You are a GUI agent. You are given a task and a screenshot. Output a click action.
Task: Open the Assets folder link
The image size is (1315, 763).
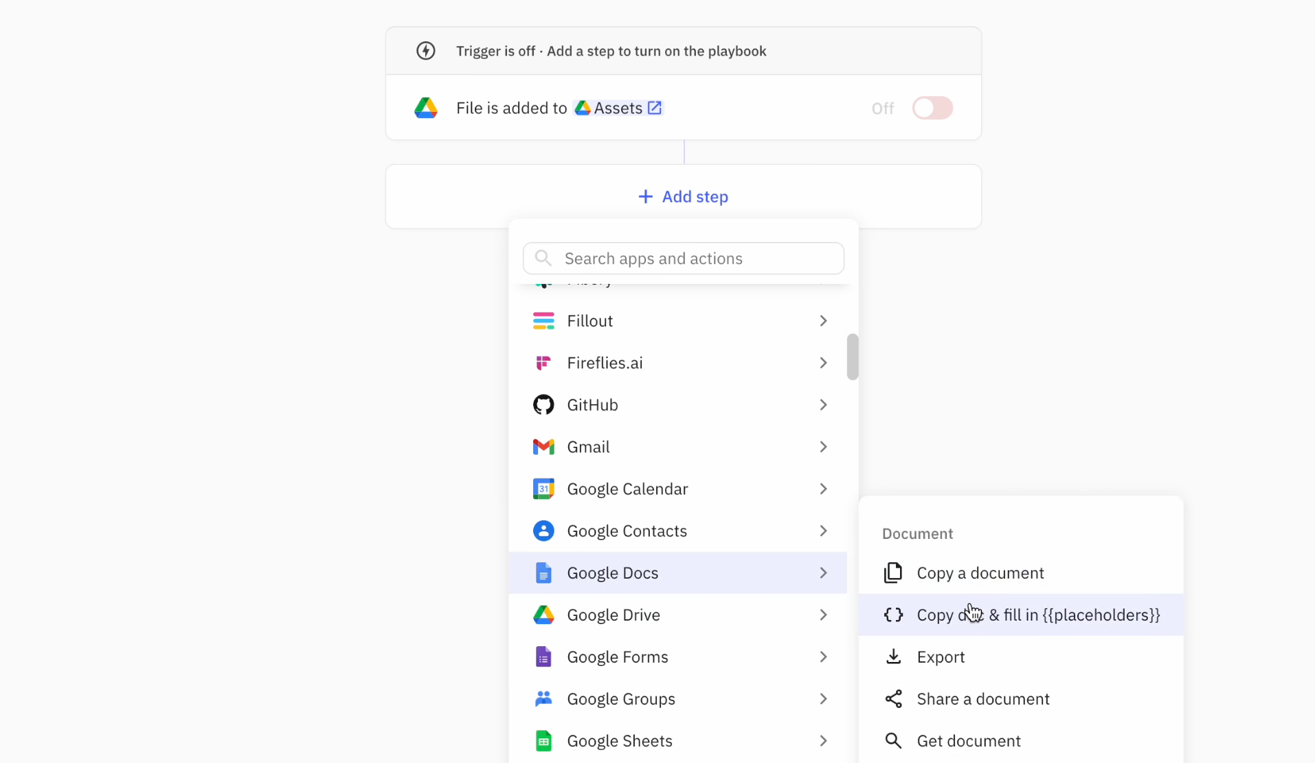click(618, 108)
